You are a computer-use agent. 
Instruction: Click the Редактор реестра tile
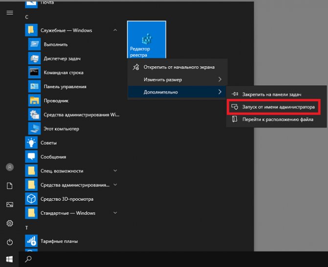click(x=147, y=39)
